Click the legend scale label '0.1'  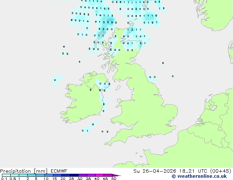click(4, 179)
